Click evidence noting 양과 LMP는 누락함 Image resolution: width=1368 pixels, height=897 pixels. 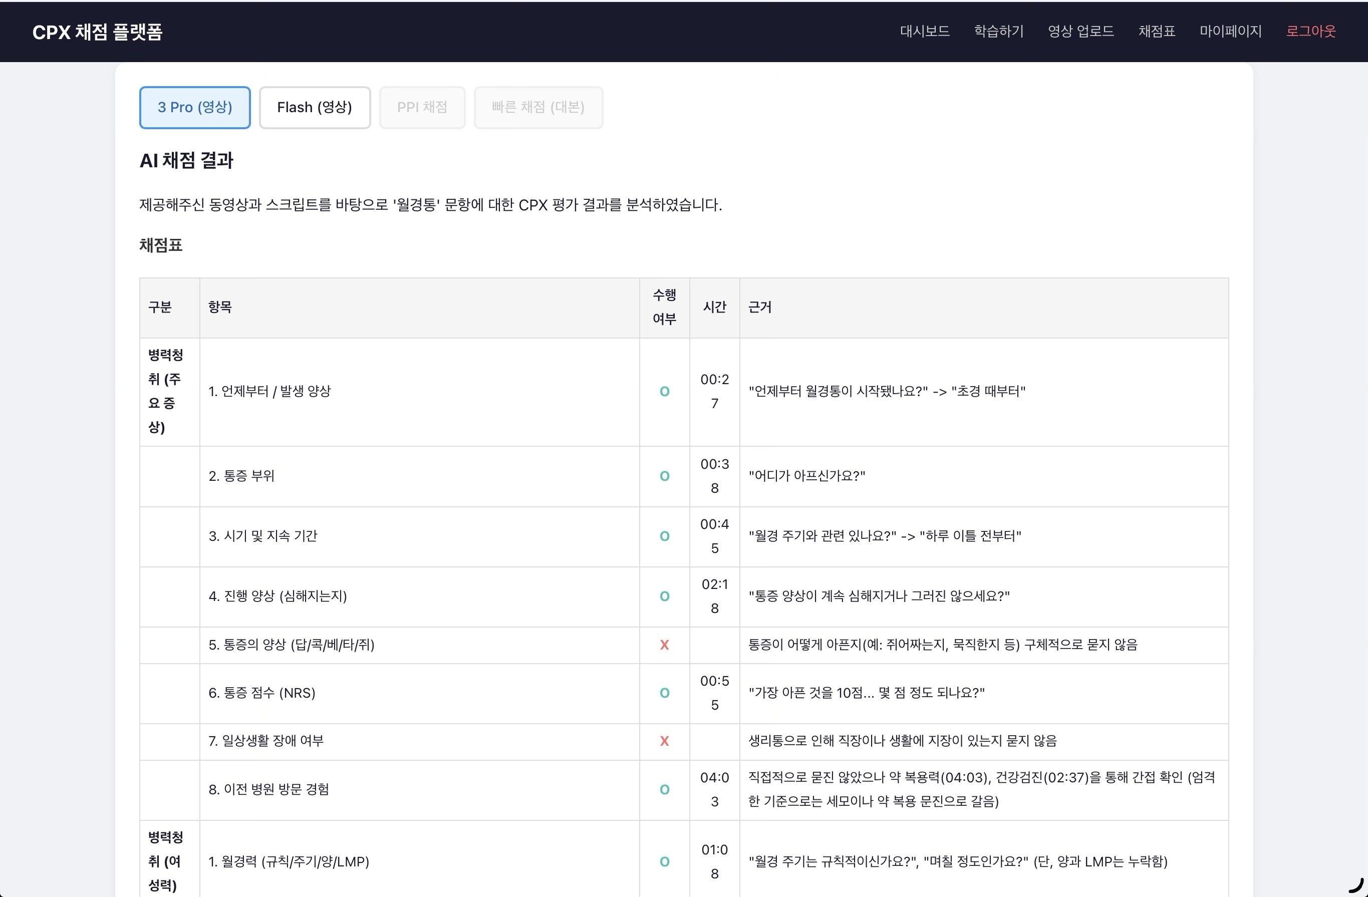pos(958,862)
